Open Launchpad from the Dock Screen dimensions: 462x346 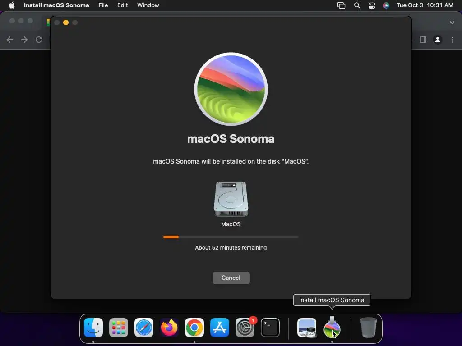coord(119,328)
